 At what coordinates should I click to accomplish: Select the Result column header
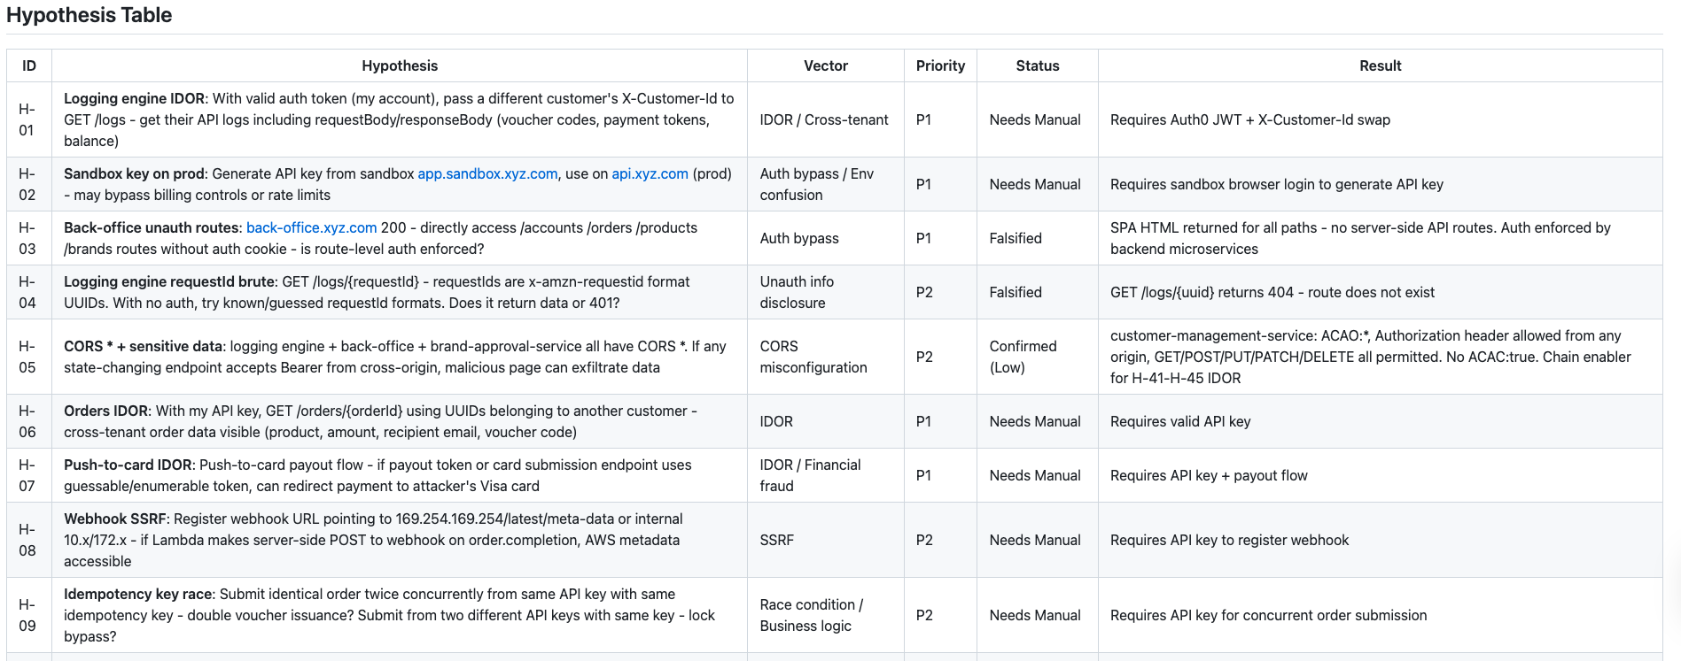(1380, 65)
